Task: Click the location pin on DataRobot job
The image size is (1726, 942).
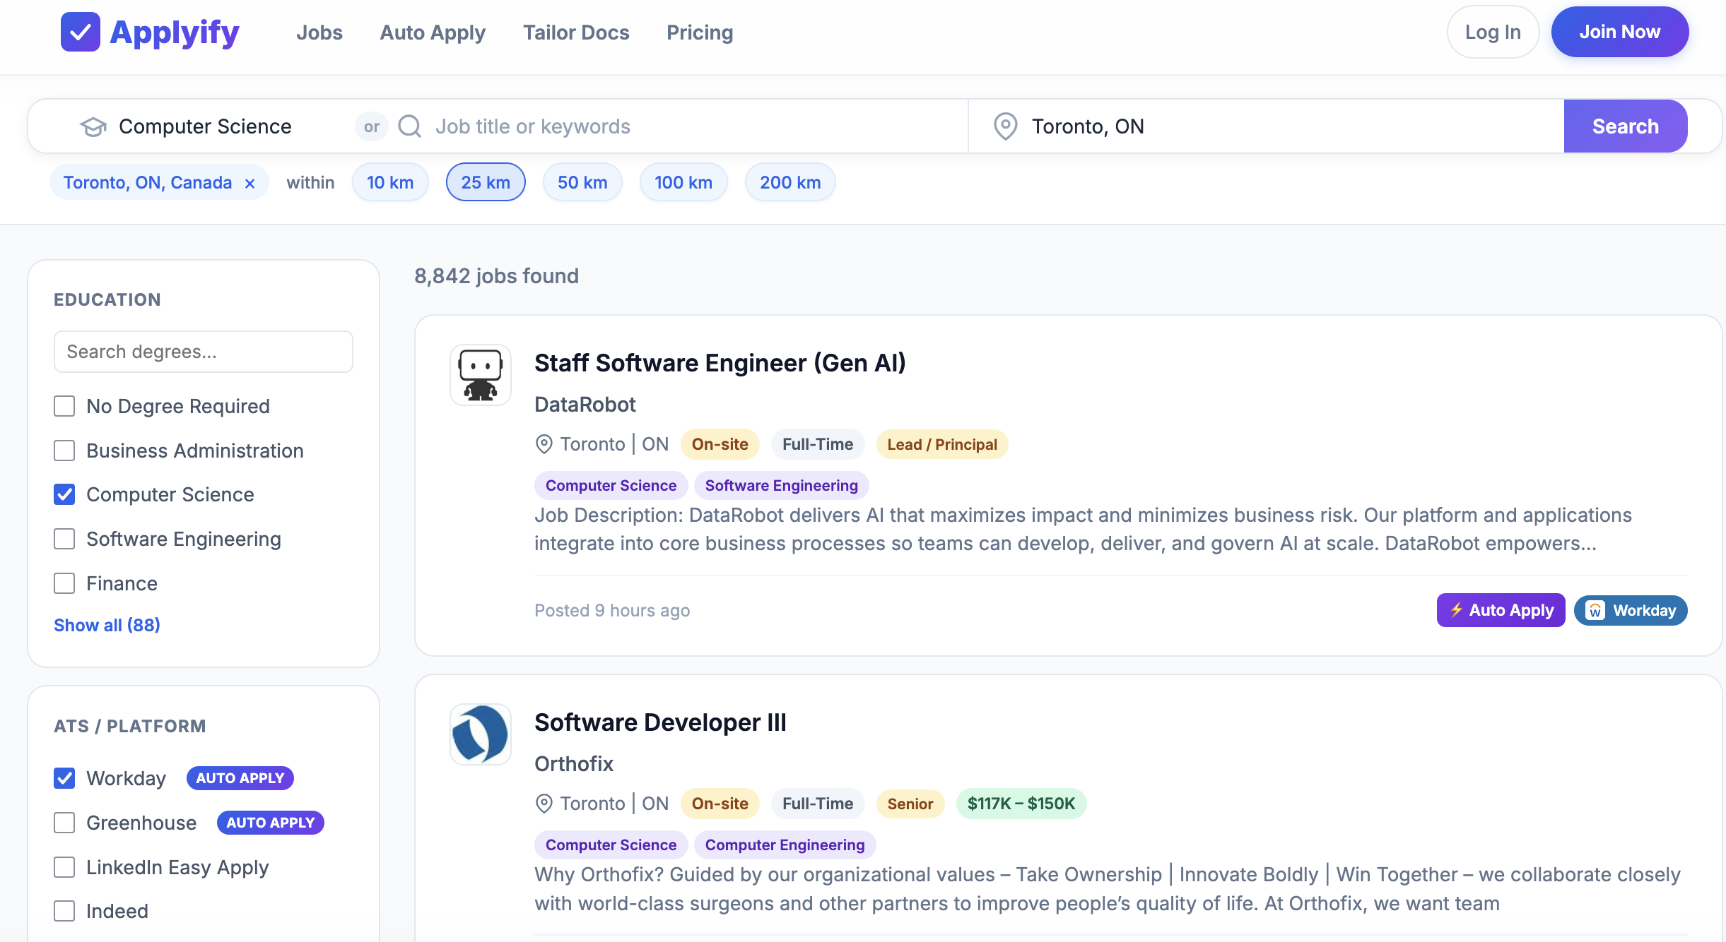Action: pos(544,444)
